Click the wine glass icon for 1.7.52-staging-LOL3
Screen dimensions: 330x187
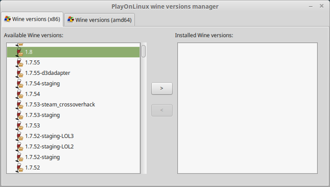19,136
